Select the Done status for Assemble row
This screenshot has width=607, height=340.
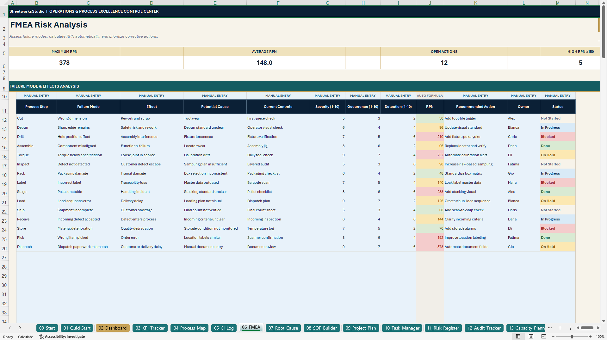coord(558,146)
